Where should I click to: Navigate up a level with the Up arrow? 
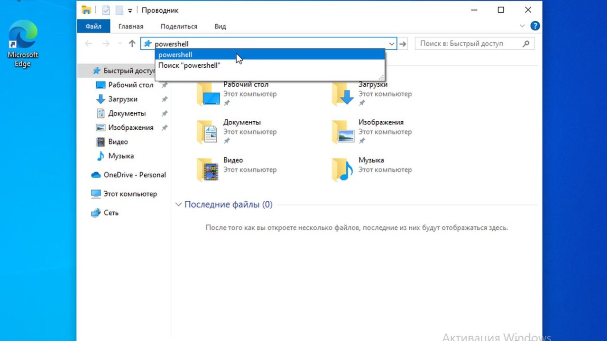tap(132, 43)
